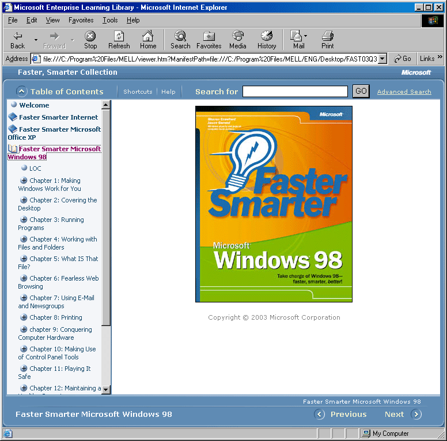Open the Edit menu
The height and width of the screenshot is (441, 447).
pyautogui.click(x=32, y=20)
